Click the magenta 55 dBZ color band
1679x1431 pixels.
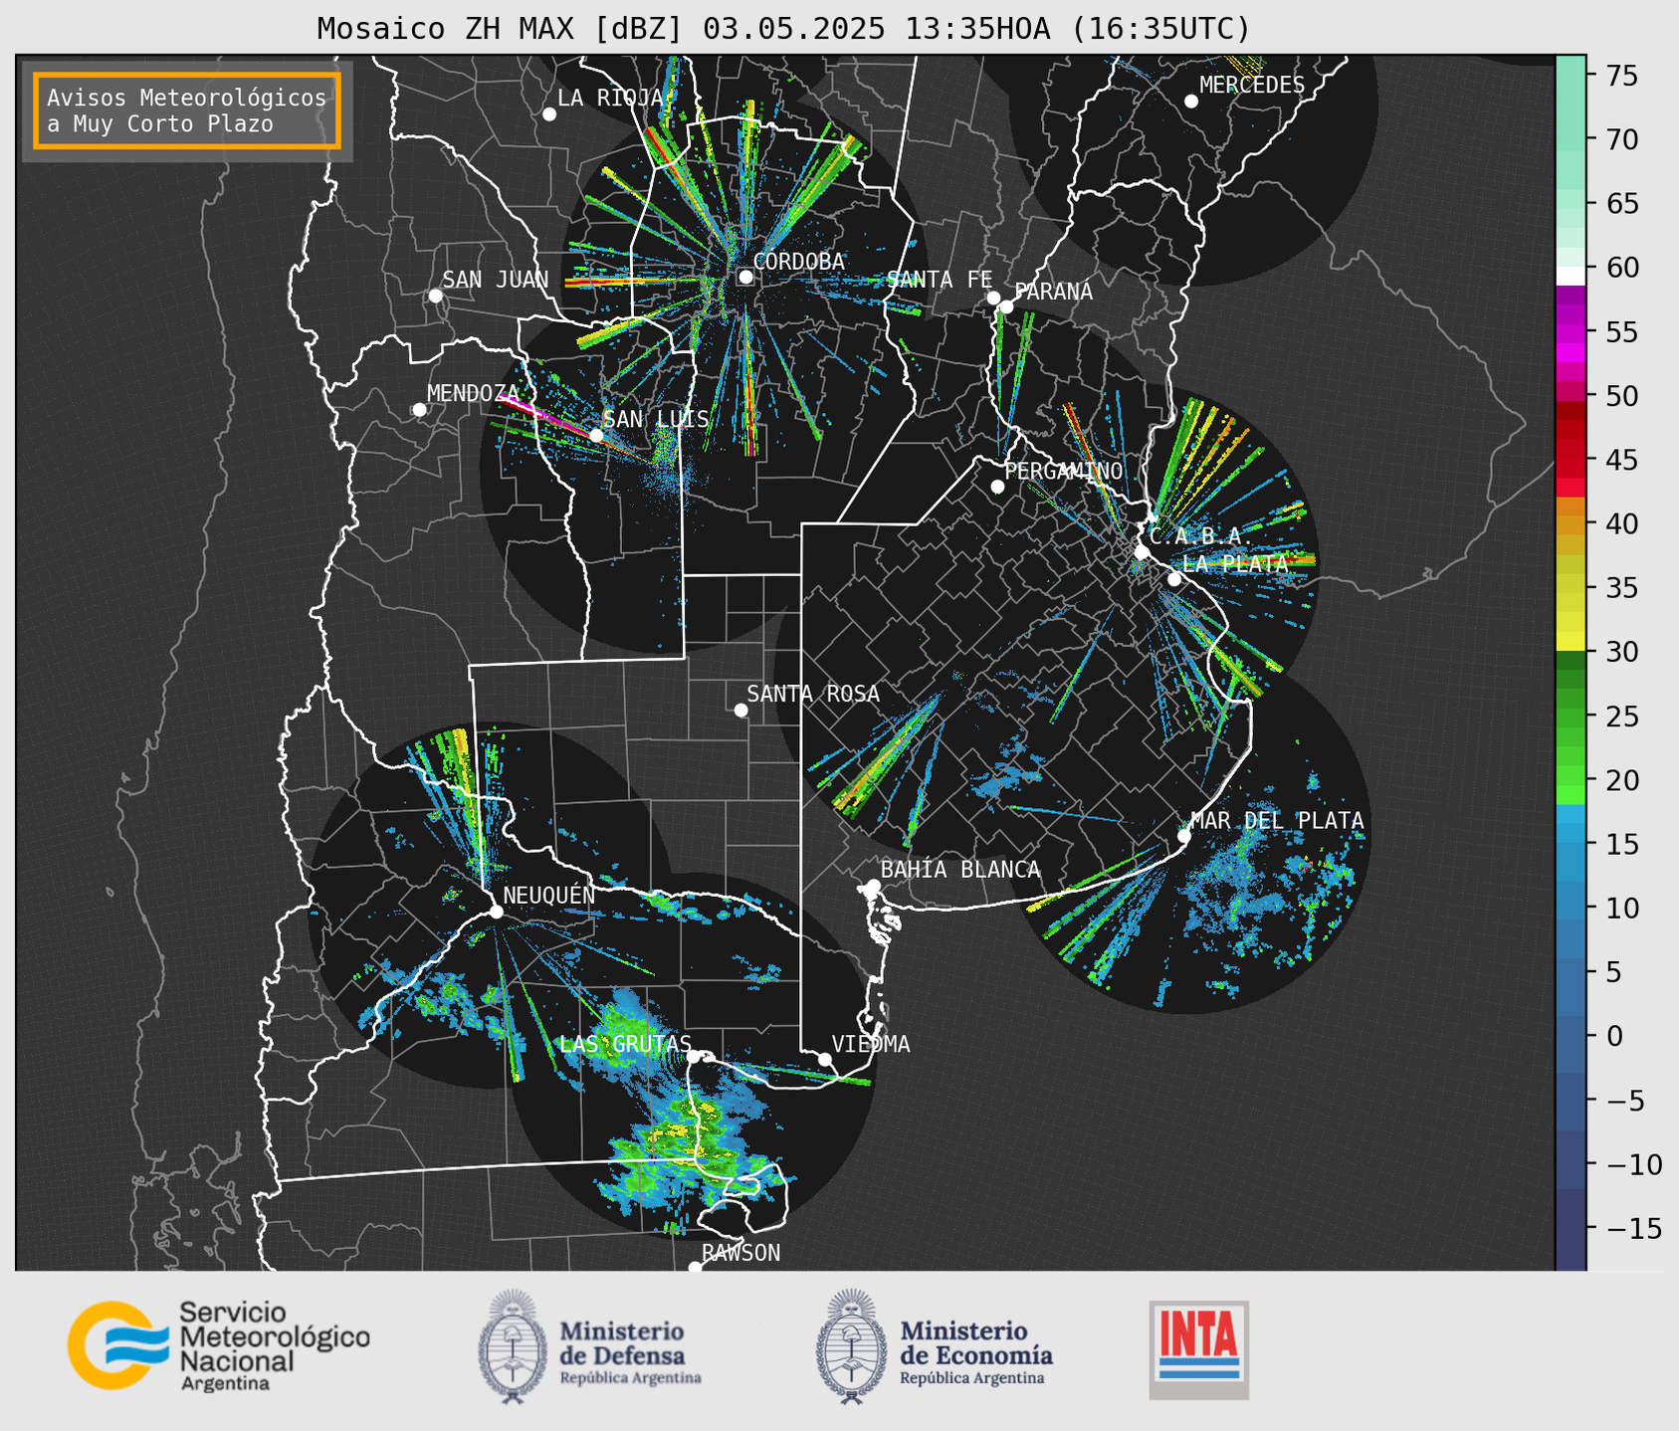[x=1571, y=331]
